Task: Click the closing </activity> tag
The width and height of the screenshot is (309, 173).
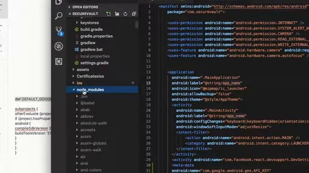Action: [183, 154]
